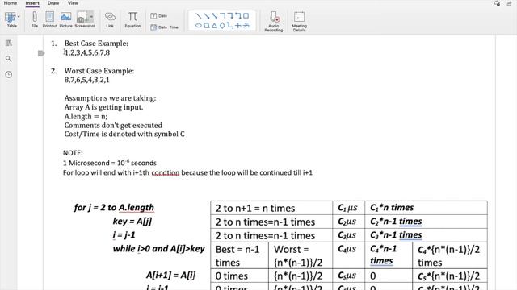Viewport: 517px width, 290px height.
Task: Click table cell 'Best = n-1 times'
Action: pos(239,255)
